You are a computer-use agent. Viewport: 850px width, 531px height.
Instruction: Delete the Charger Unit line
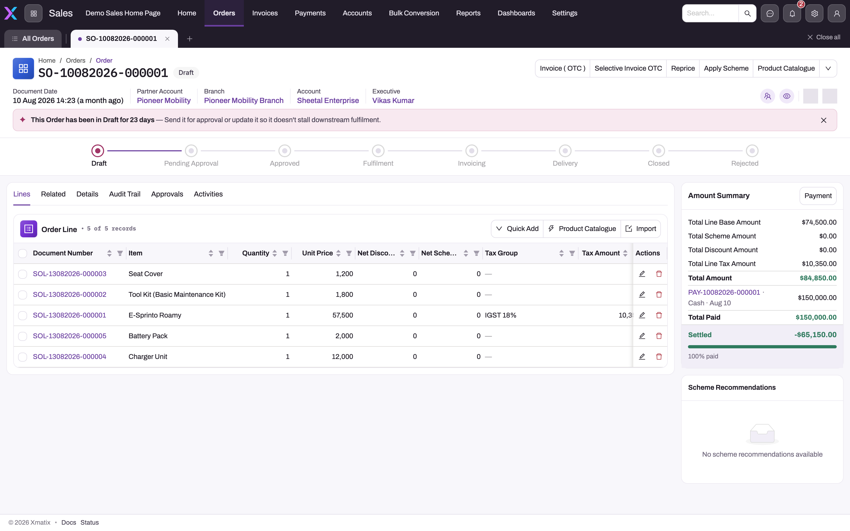point(658,357)
